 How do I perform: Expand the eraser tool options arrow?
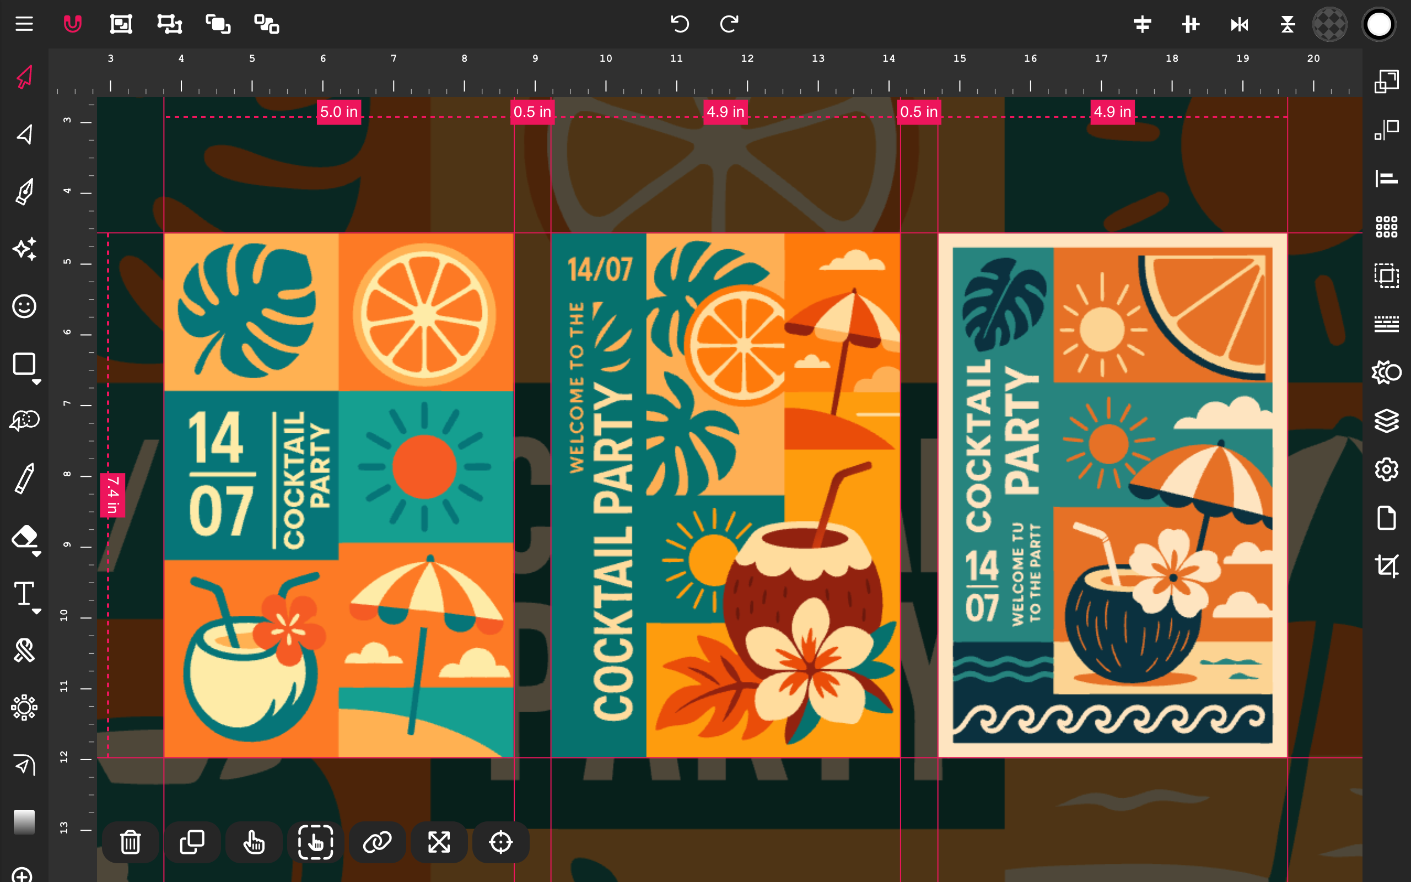point(37,554)
